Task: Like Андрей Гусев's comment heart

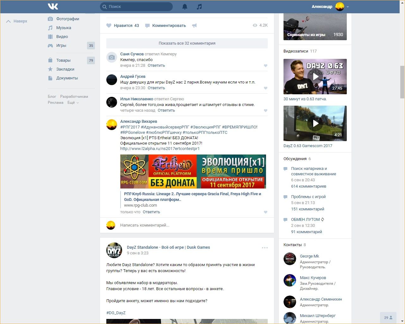Action: [265, 88]
